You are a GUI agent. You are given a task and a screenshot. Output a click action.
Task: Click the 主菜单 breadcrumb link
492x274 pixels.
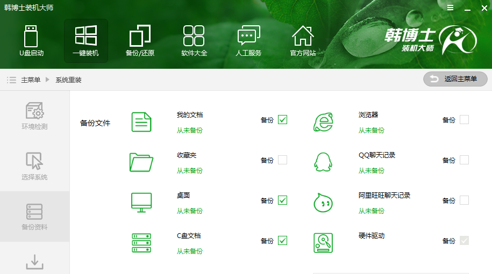pyautogui.click(x=31, y=80)
